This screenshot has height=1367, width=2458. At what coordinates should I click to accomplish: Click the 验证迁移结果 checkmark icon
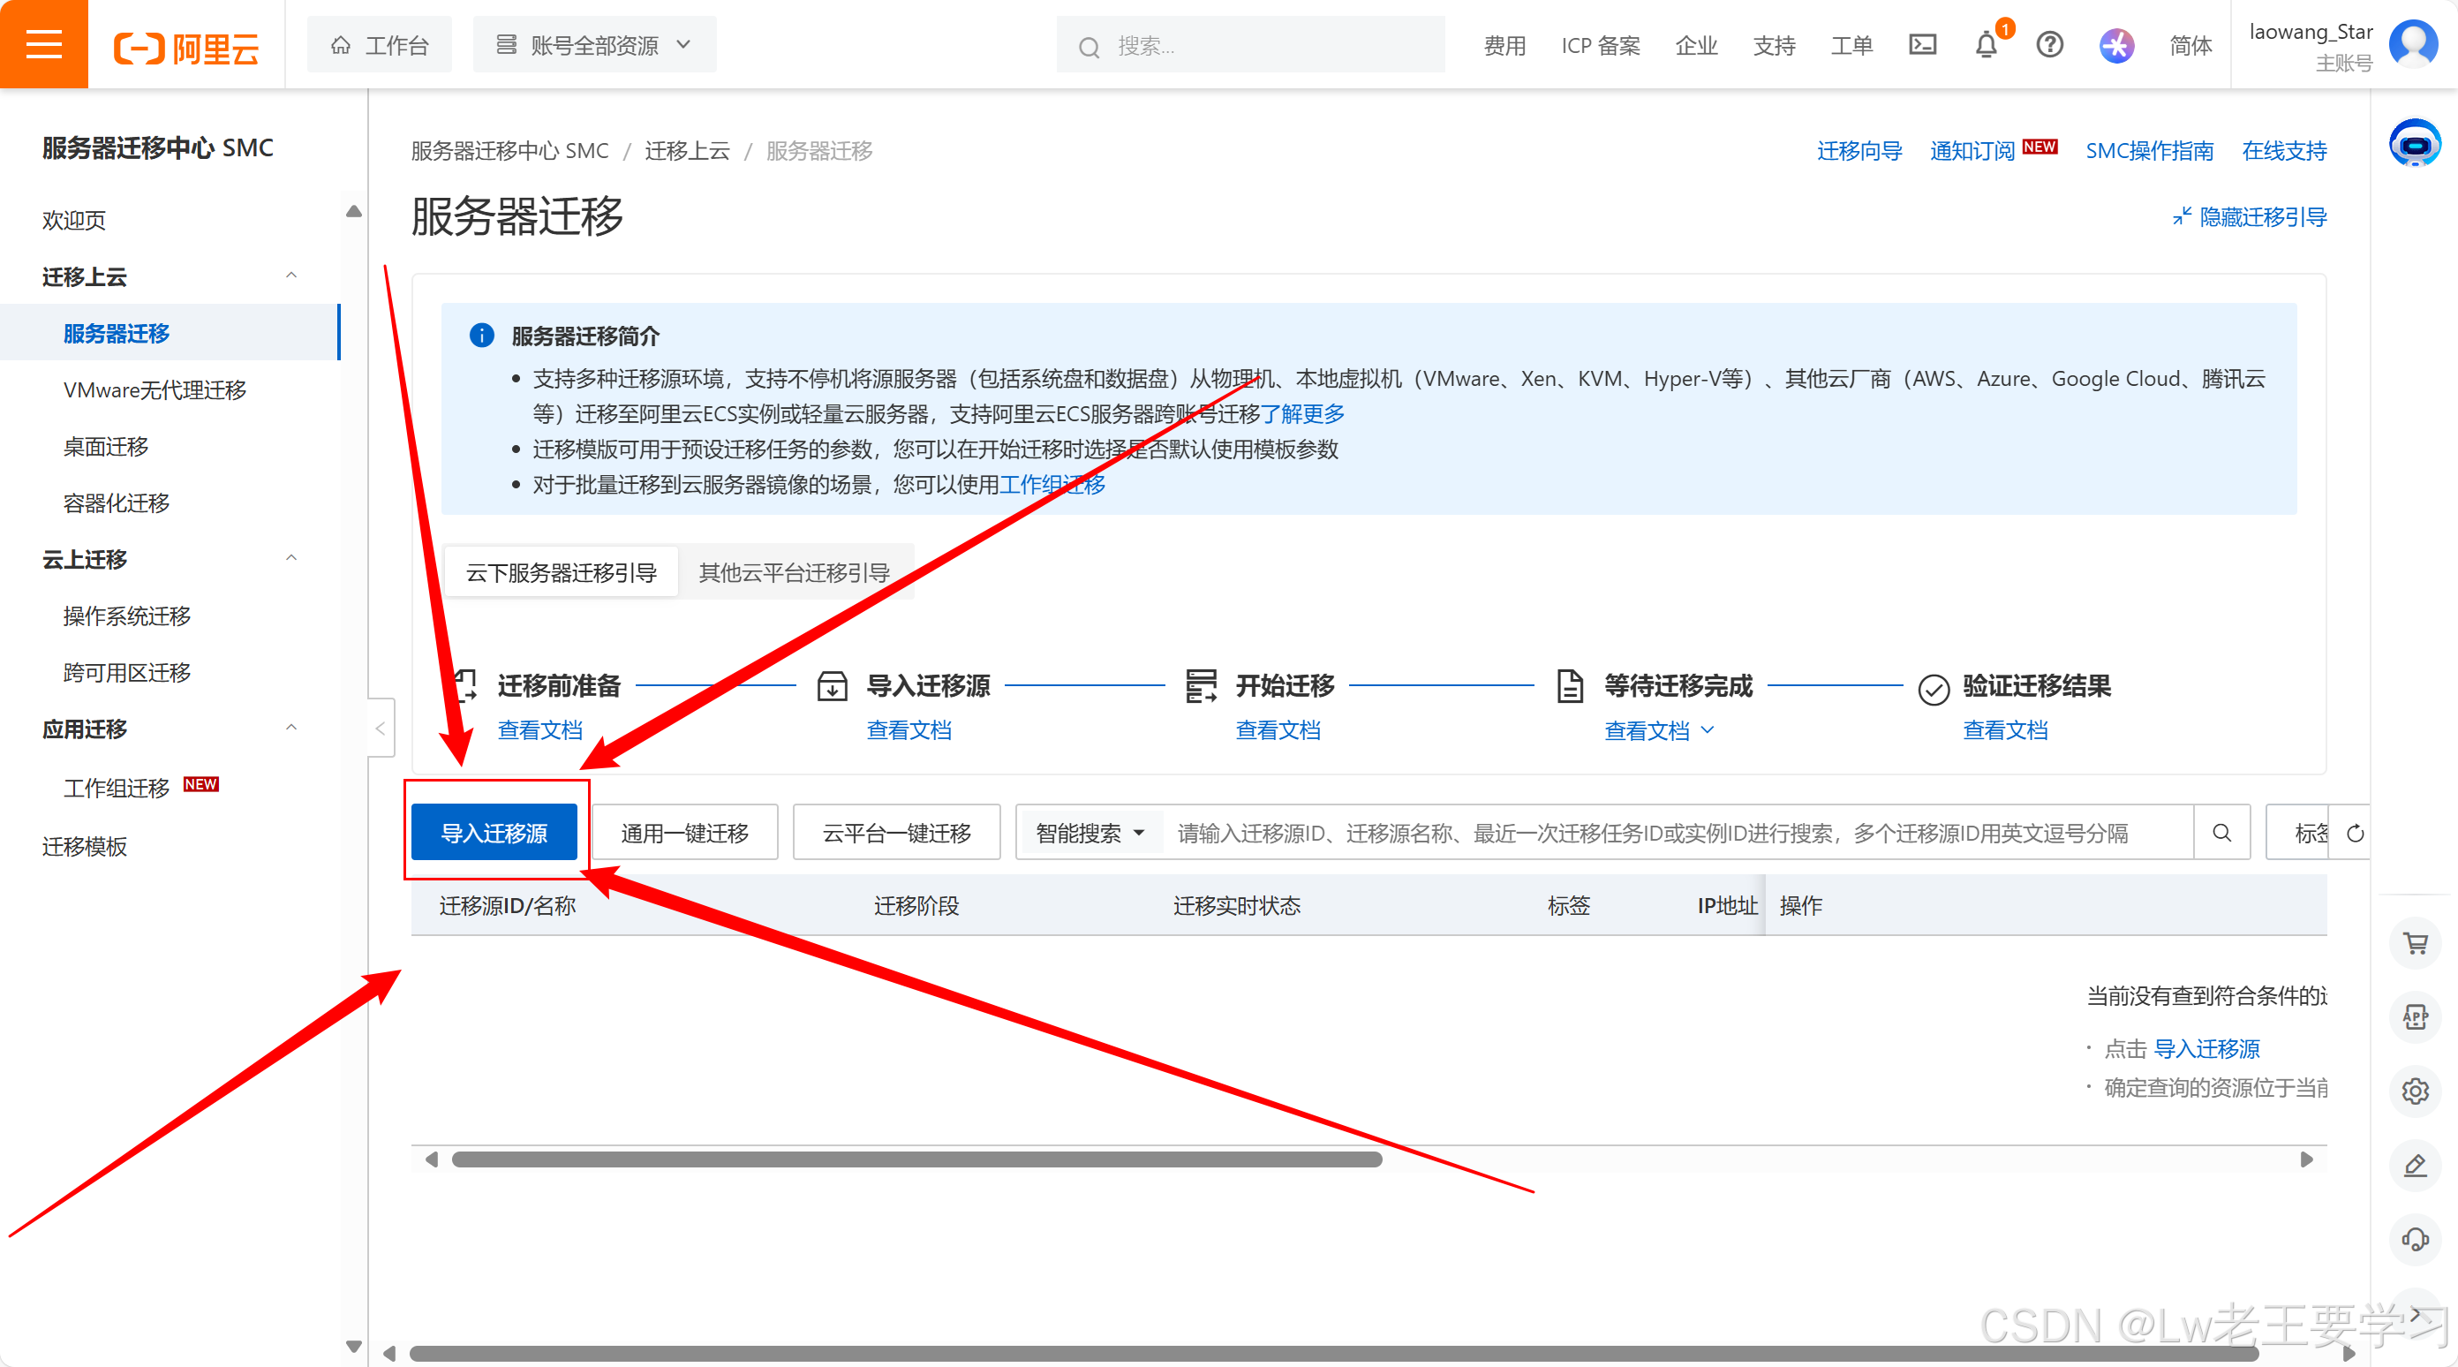coord(1934,689)
